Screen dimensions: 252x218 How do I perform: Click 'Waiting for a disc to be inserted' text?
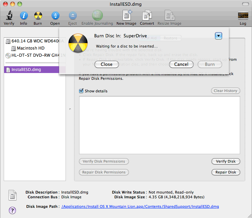pos(127,46)
